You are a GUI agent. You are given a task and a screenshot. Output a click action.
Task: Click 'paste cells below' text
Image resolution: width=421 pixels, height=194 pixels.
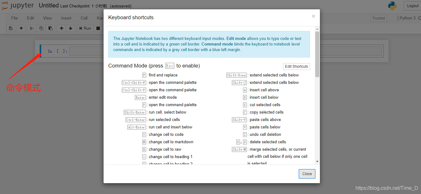tap(265, 127)
